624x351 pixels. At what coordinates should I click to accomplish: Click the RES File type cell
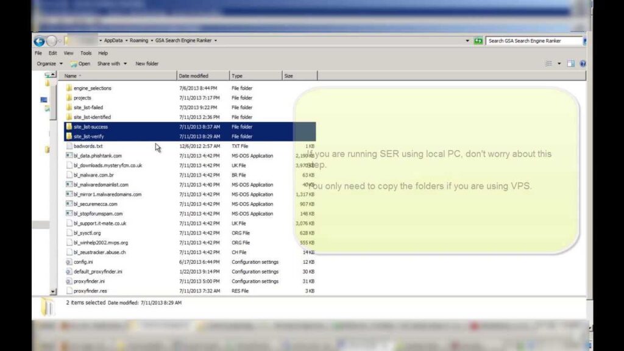point(240,291)
